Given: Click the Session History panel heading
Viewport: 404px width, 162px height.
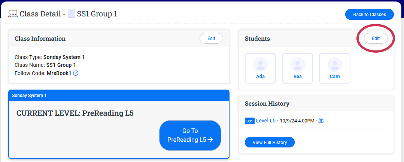Looking at the screenshot, I should [267, 103].
